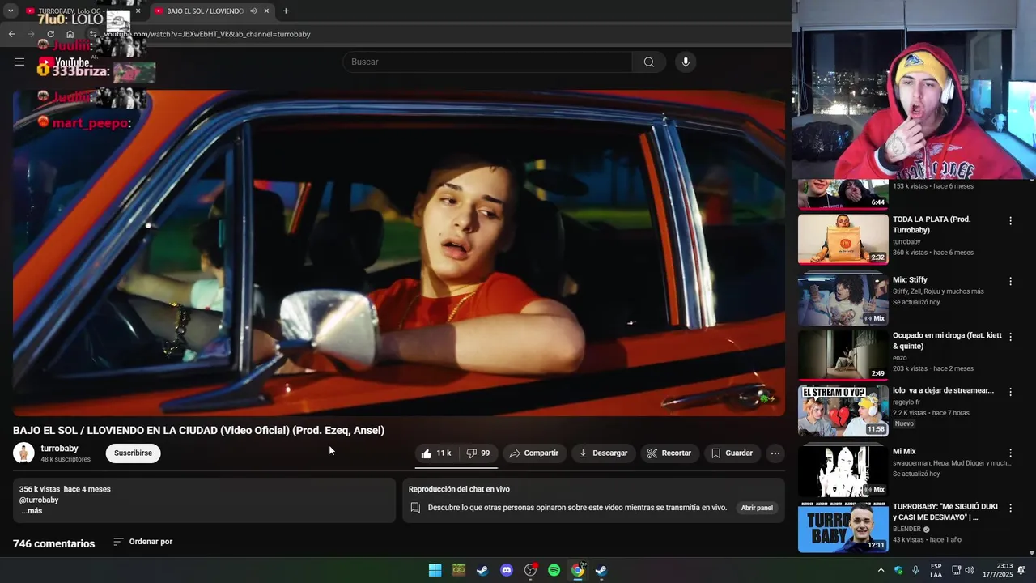The width and height of the screenshot is (1036, 583).
Task: Go forward in browser history
Action: pos(31,34)
